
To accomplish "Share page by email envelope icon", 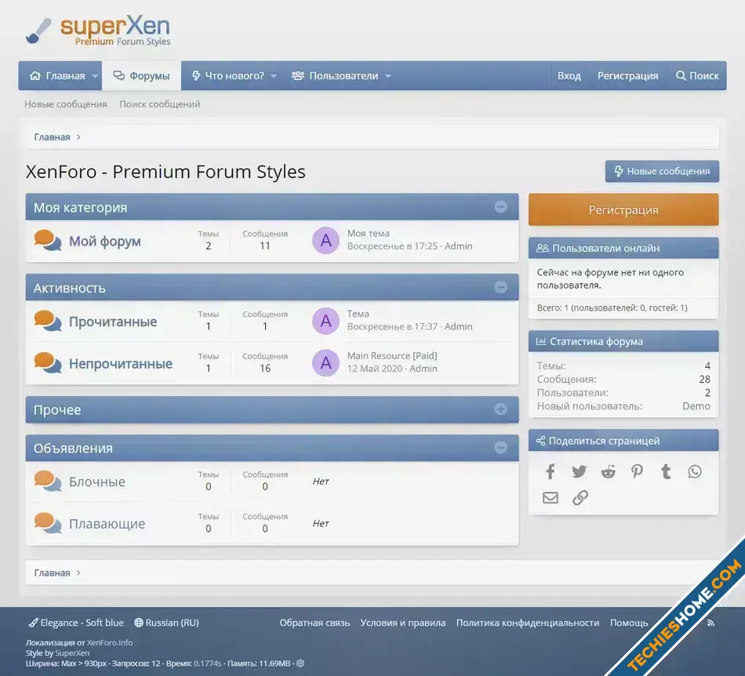I will click(x=551, y=497).
